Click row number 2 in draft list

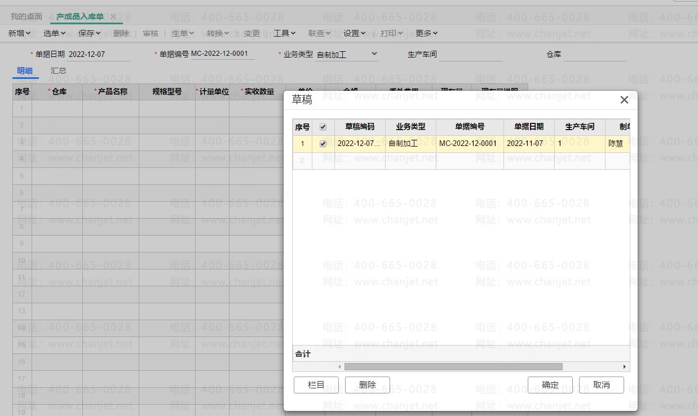pyautogui.click(x=302, y=161)
